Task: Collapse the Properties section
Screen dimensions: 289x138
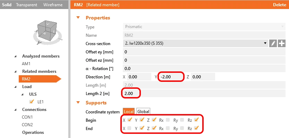Action: (78, 18)
